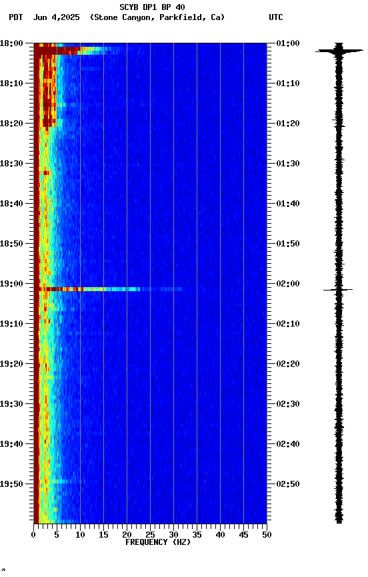Click the 5 Hz frequency axis label
Viewport: 368px width, 577px height.
pos(57,535)
